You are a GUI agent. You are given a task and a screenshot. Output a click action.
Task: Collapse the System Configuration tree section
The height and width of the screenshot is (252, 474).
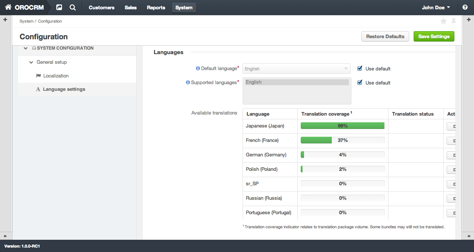click(x=26, y=48)
